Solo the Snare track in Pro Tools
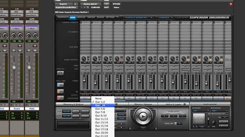 (14, 51)
